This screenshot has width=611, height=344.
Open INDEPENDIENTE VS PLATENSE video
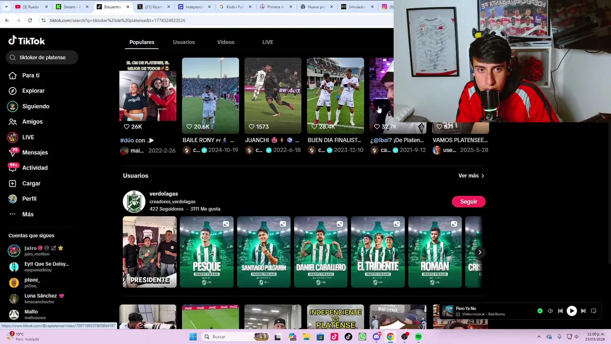[x=336, y=317]
